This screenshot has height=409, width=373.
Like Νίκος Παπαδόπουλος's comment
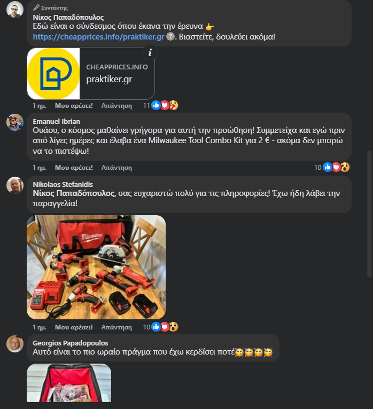pos(74,106)
